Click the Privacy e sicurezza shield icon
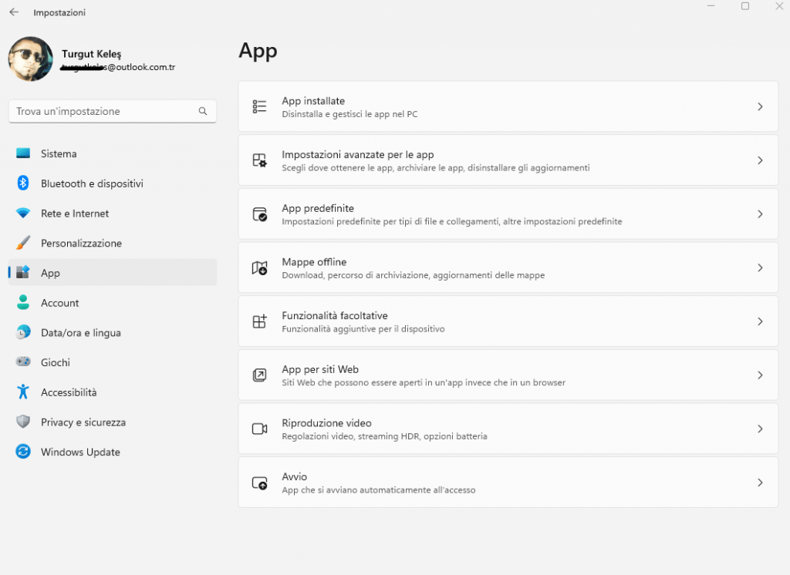 (x=23, y=422)
